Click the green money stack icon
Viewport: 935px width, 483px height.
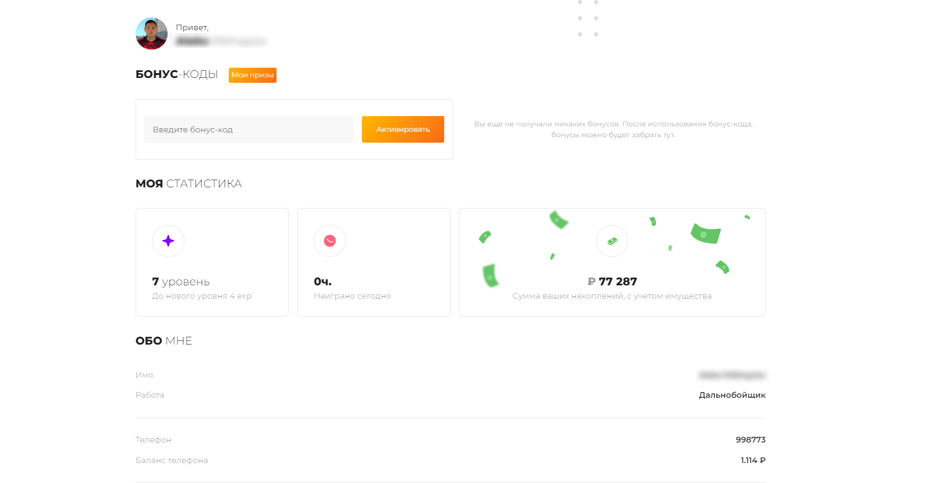coord(612,241)
